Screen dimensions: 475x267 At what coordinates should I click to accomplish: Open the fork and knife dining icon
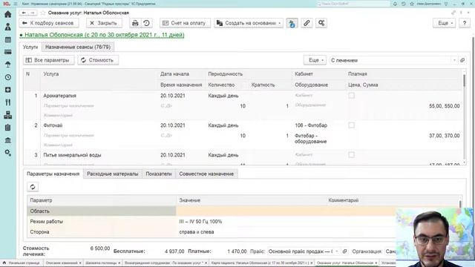click(8, 102)
